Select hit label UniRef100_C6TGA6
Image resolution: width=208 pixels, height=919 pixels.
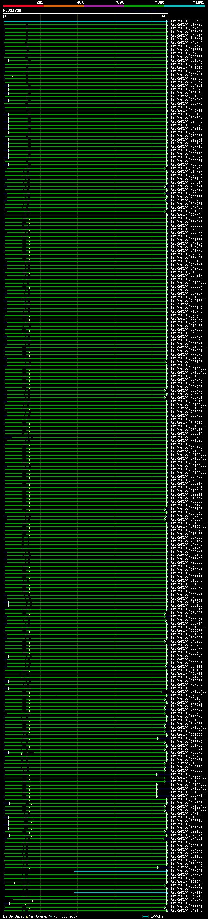click(187, 60)
